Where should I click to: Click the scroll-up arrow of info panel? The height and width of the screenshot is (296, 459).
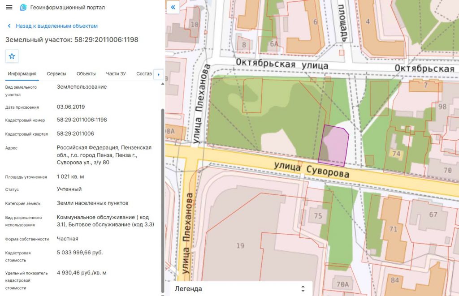click(x=162, y=84)
